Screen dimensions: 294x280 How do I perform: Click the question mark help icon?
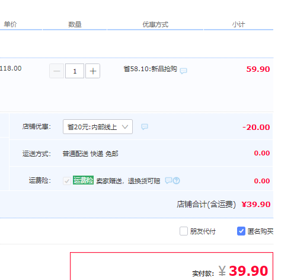pyautogui.click(x=177, y=181)
